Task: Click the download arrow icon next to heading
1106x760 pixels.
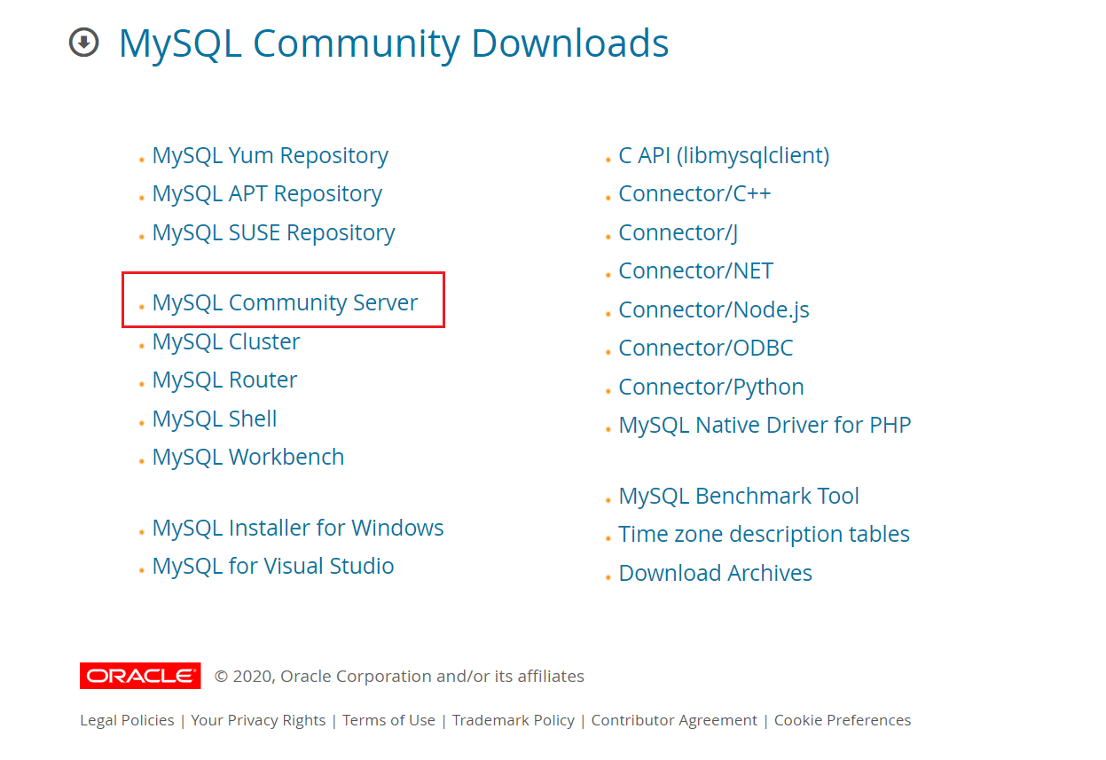Action: [83, 42]
